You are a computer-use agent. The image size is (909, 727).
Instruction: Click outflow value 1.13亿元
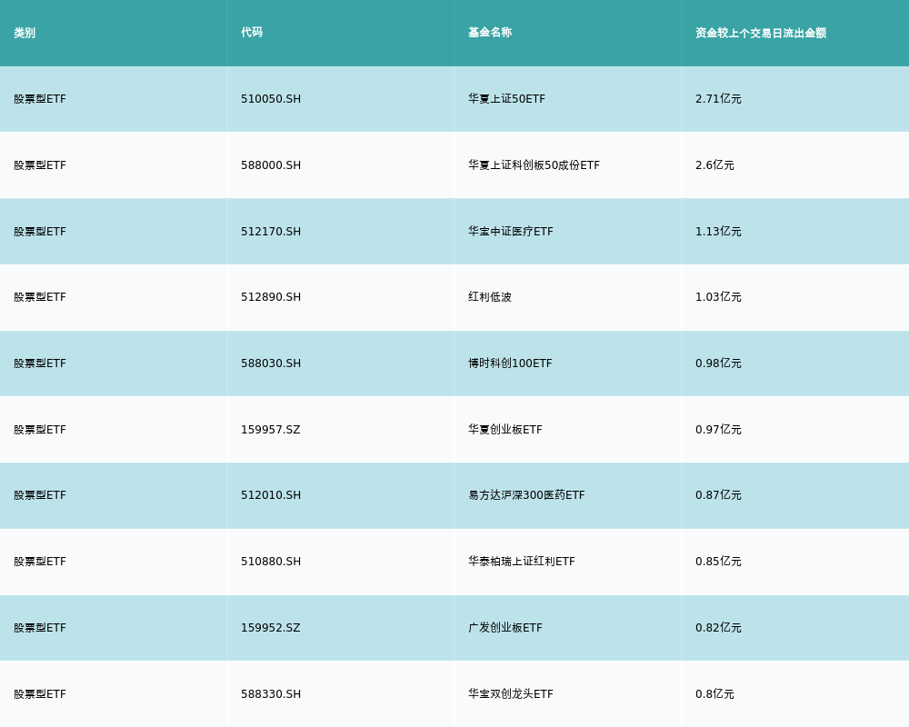[718, 232]
